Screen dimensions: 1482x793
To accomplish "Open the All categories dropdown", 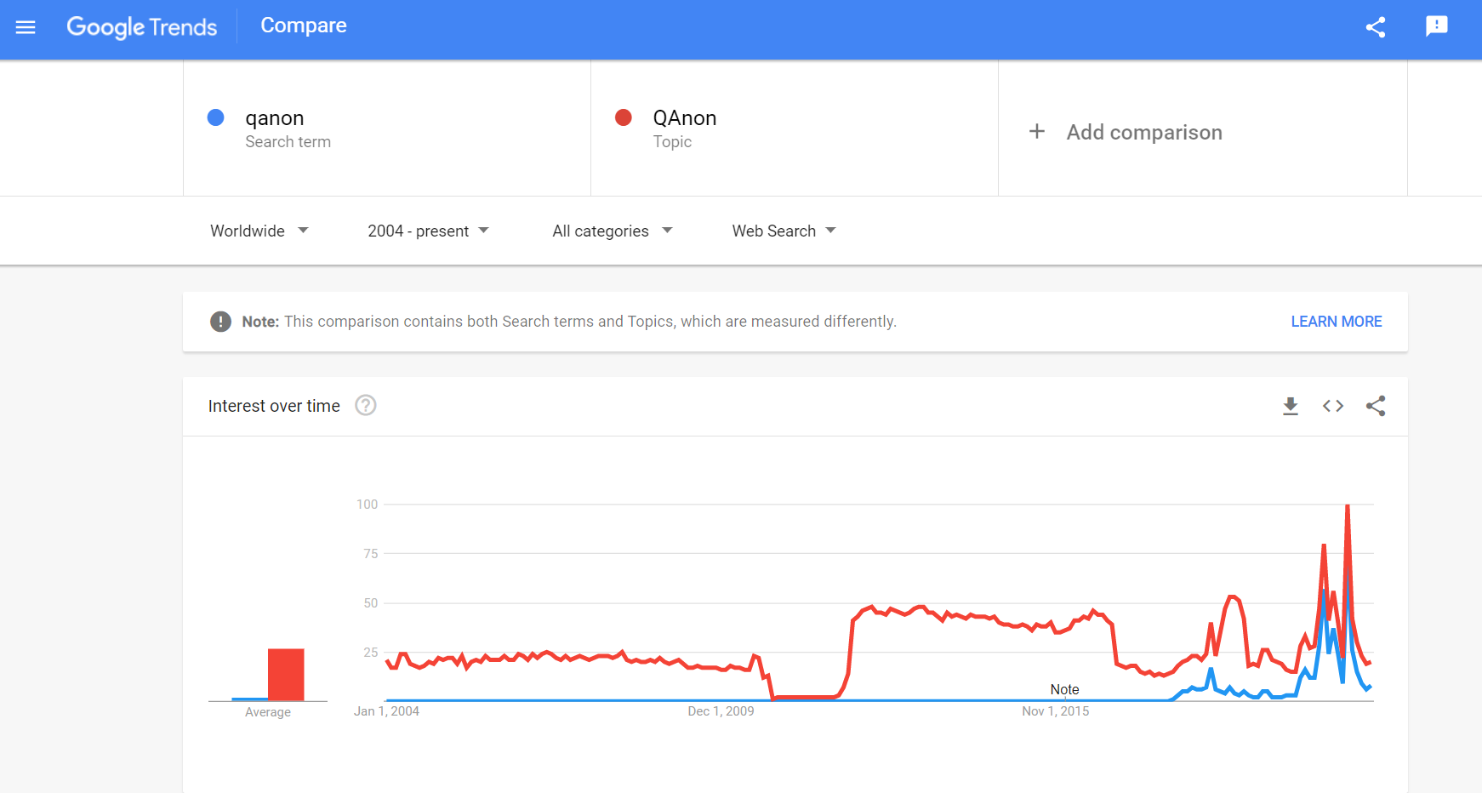I will coord(613,231).
